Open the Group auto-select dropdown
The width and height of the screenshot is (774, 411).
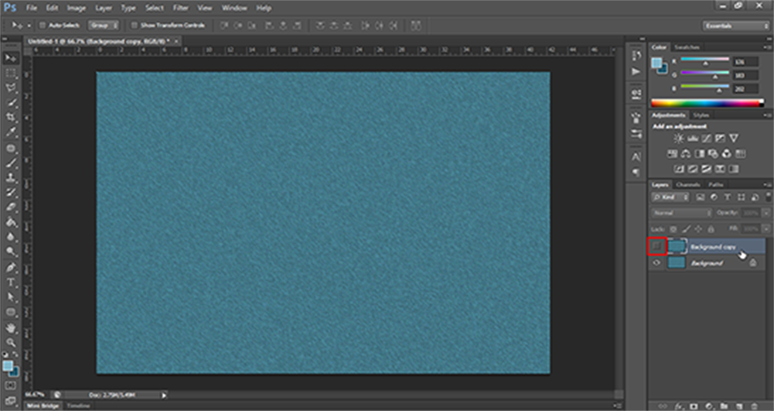click(104, 26)
